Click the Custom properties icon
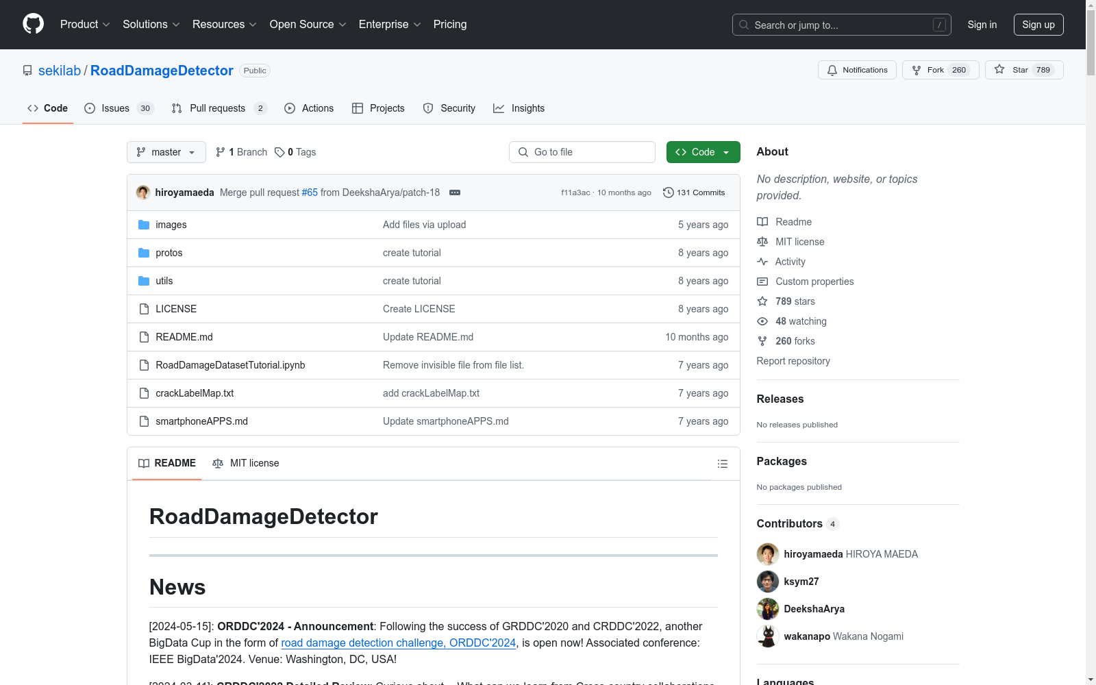Viewport: 1096px width, 685px height. [x=762, y=282]
